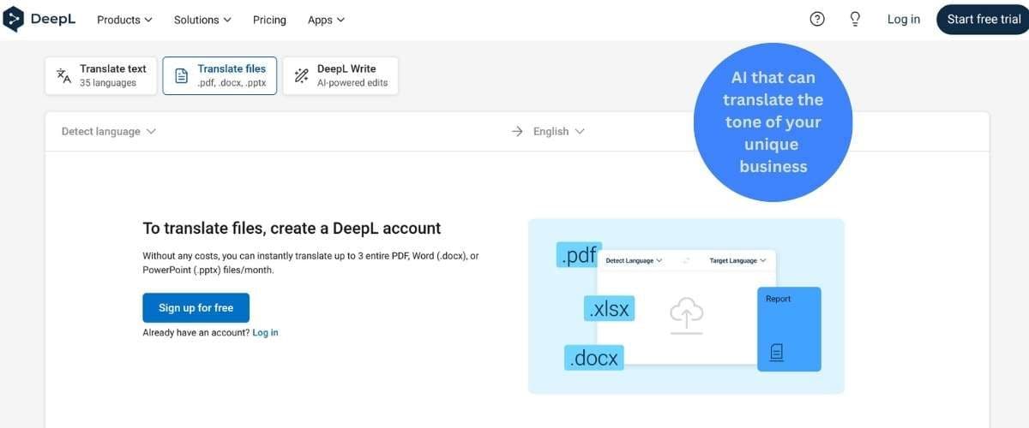This screenshot has width=1029, height=428.
Task: Click the illustration's Detect Language selector
Action: (x=634, y=260)
